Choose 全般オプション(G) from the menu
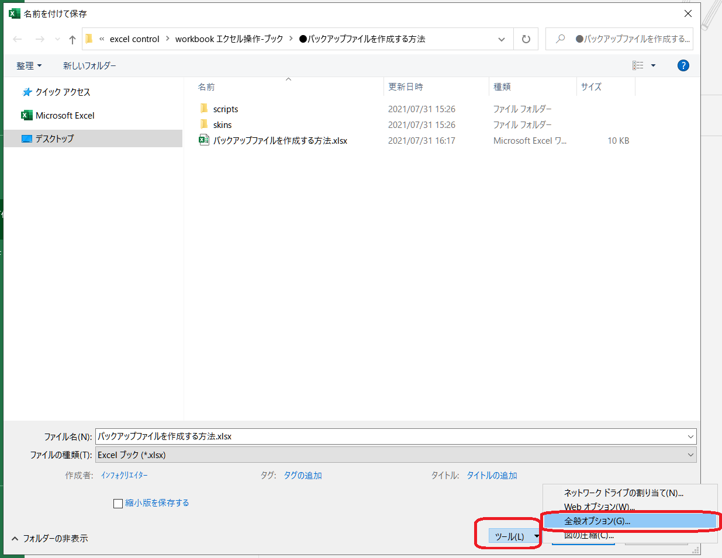This screenshot has width=722, height=558. (x=597, y=521)
